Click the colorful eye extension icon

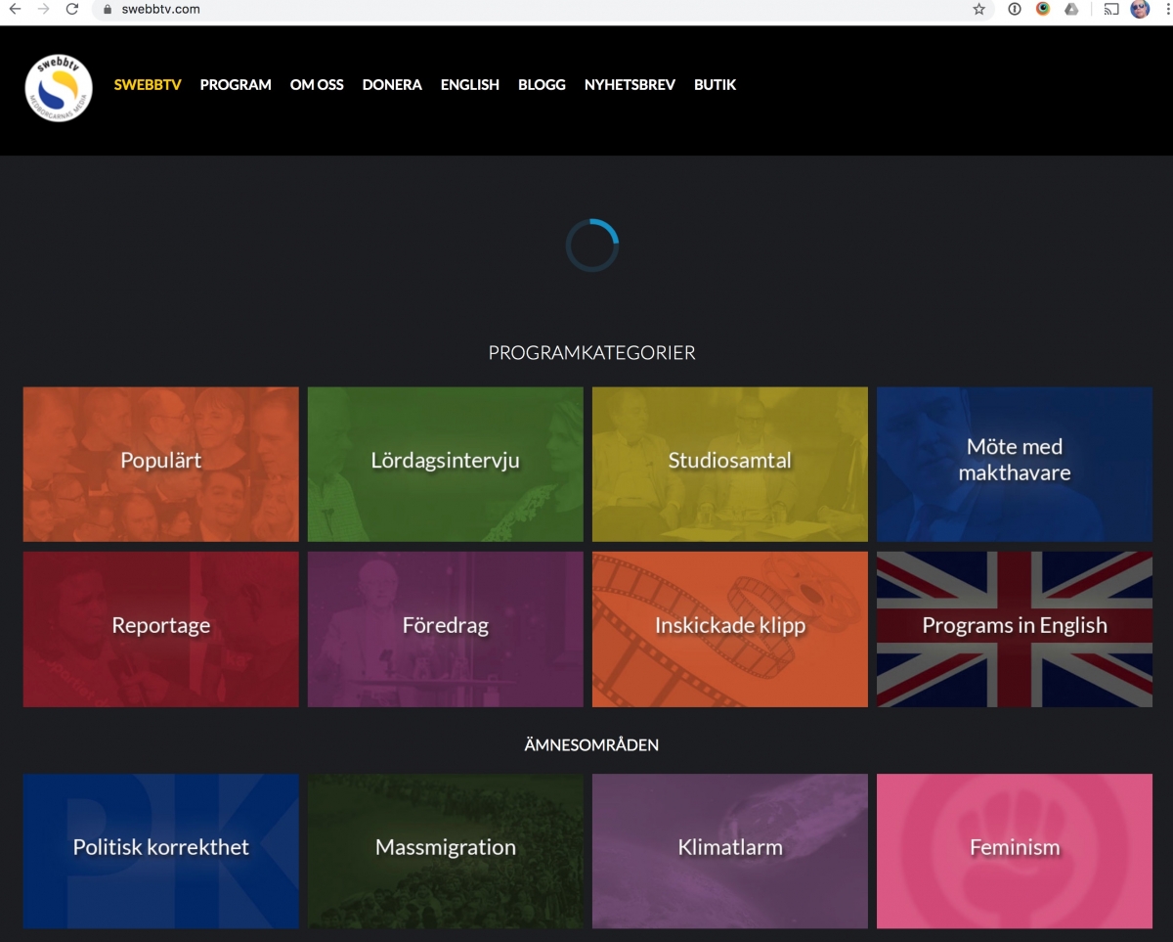[x=1043, y=9]
